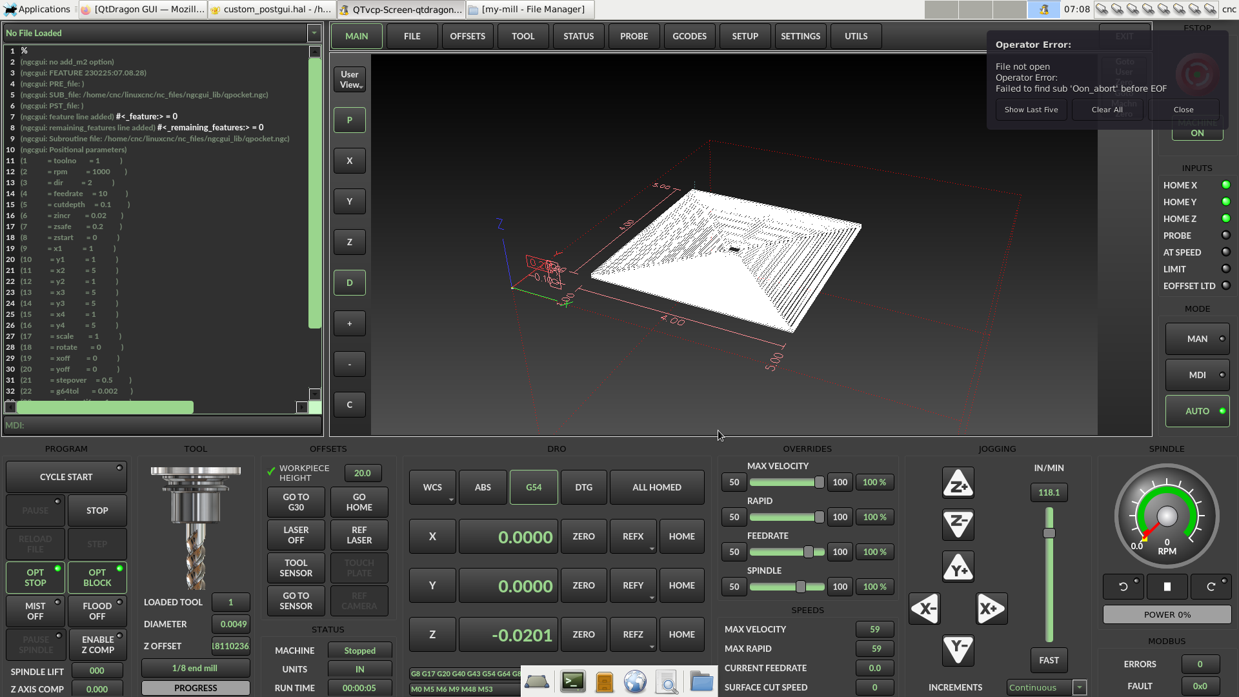
Task: Open the OFFSETS tab
Action: click(468, 36)
